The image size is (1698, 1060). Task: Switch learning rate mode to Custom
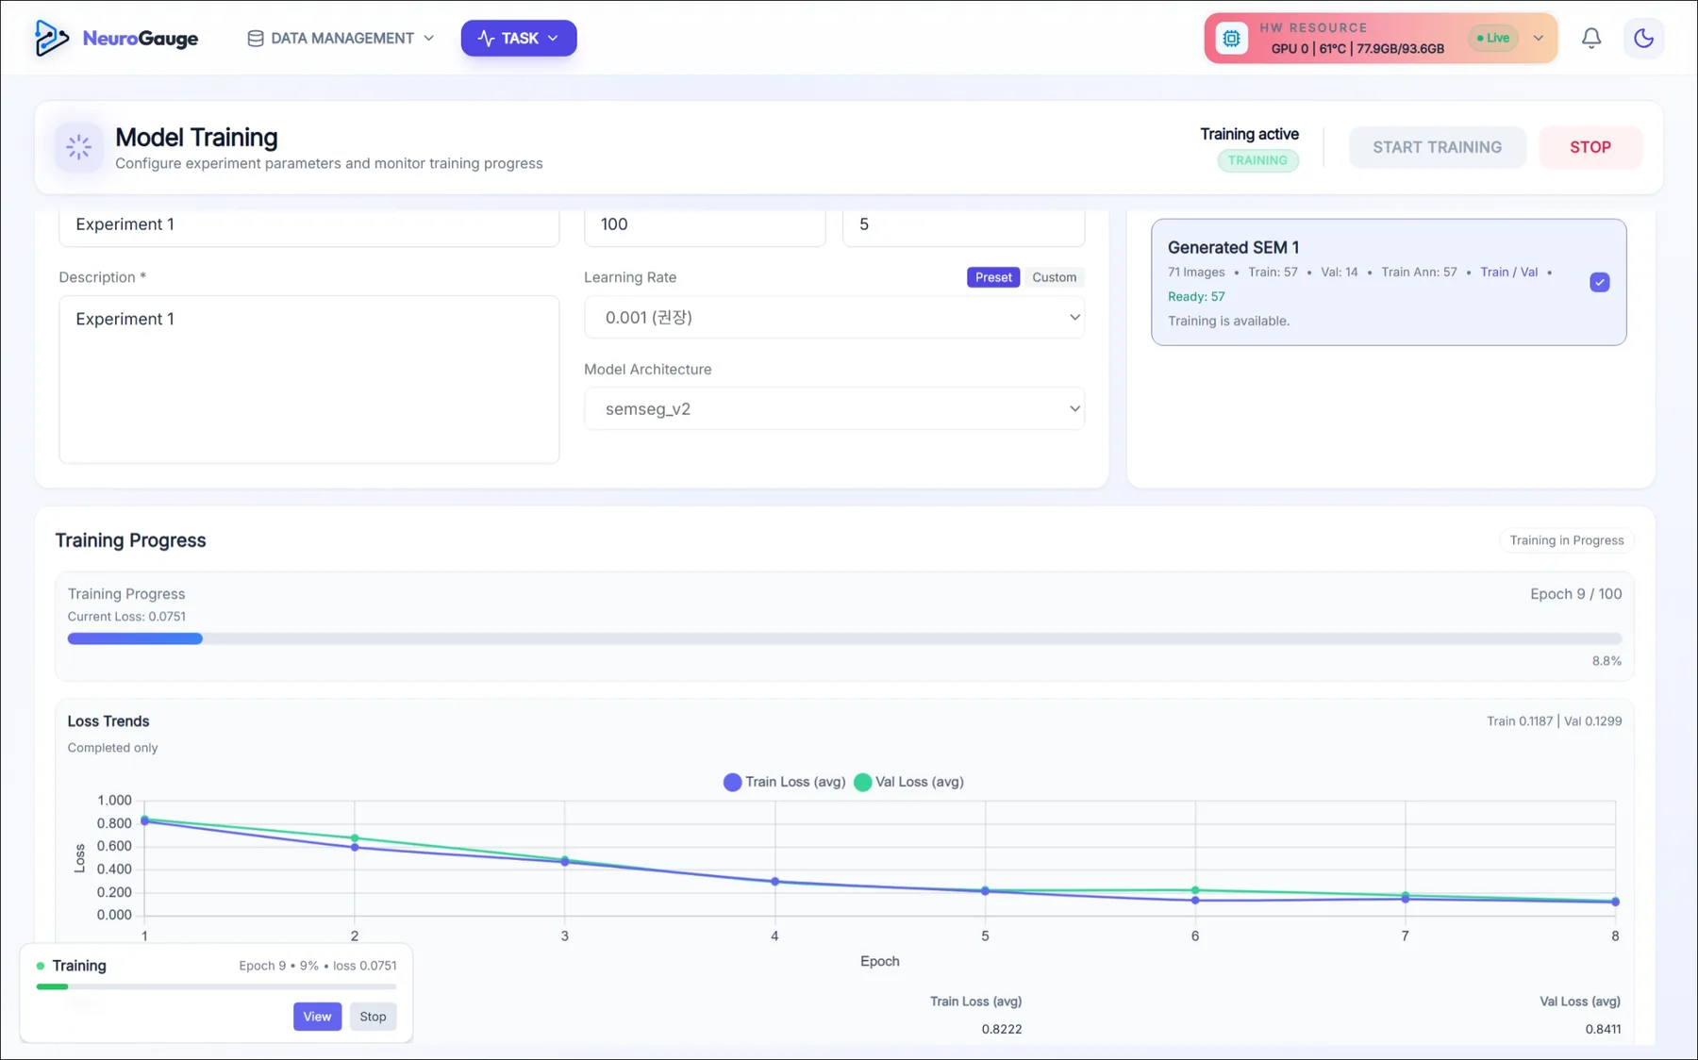1054,277
